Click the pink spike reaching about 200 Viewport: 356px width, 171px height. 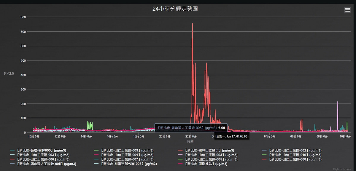[338, 102]
